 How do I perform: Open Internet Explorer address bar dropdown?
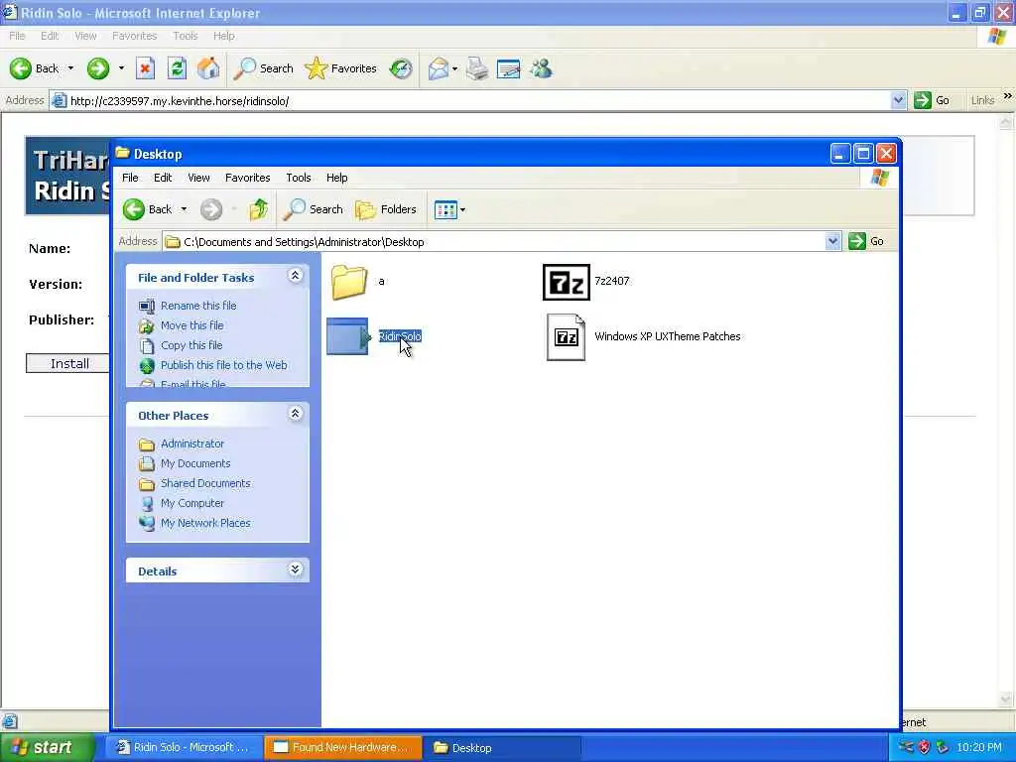pyautogui.click(x=898, y=100)
